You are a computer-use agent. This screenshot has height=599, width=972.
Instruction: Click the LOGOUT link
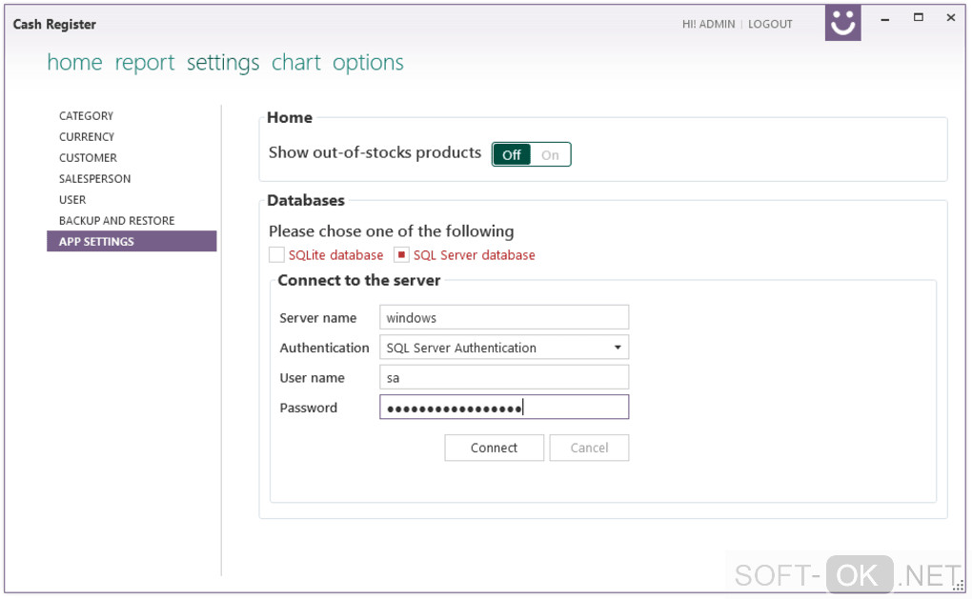(770, 24)
